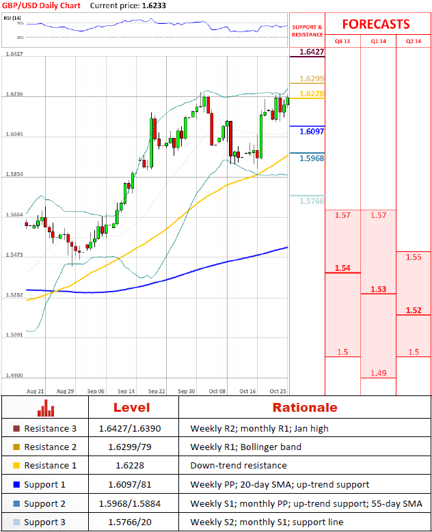The width and height of the screenshot is (432, 532).
Task: Click the Resistance 1 yellow square marker
Action: click(x=16, y=466)
